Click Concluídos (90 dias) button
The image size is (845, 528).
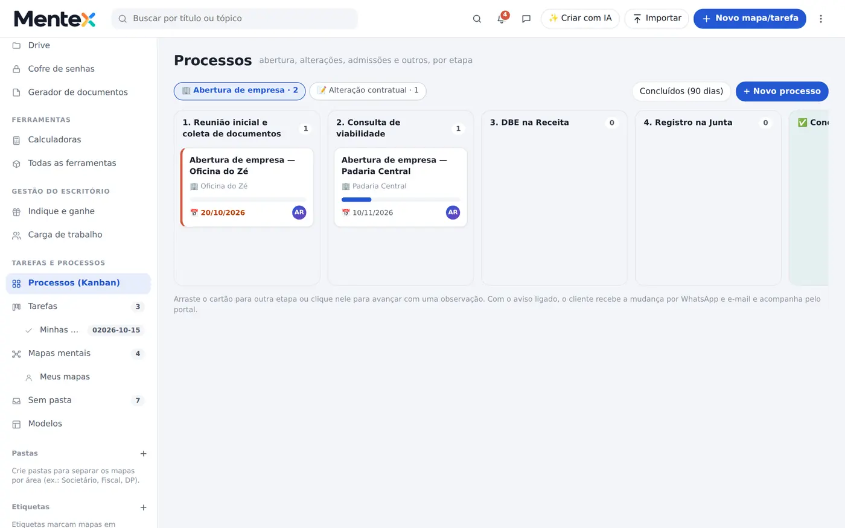click(x=681, y=91)
